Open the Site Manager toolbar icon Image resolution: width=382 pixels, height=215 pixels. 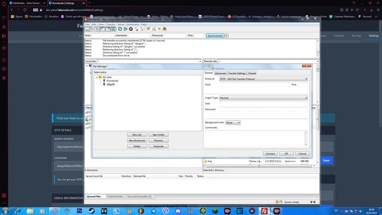click(x=88, y=29)
